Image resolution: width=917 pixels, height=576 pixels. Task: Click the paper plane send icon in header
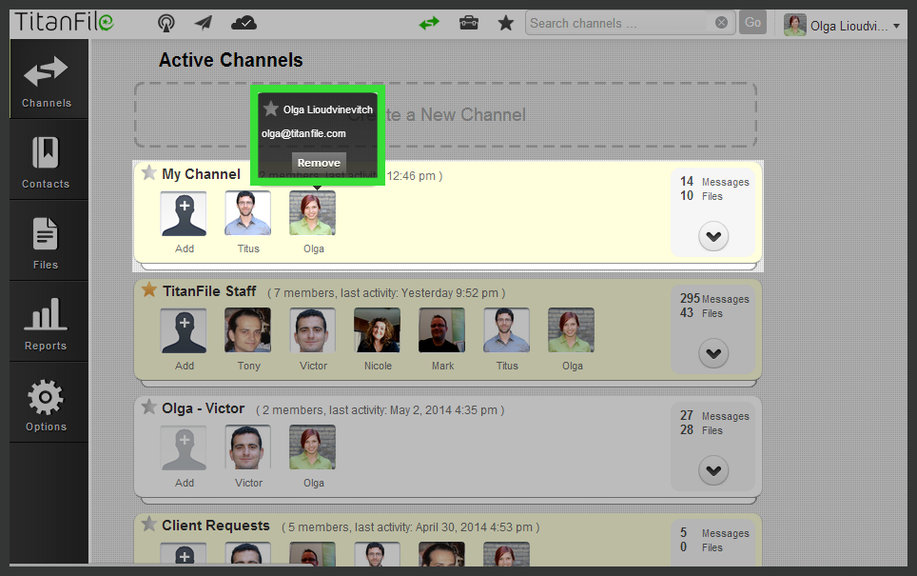pos(202,23)
